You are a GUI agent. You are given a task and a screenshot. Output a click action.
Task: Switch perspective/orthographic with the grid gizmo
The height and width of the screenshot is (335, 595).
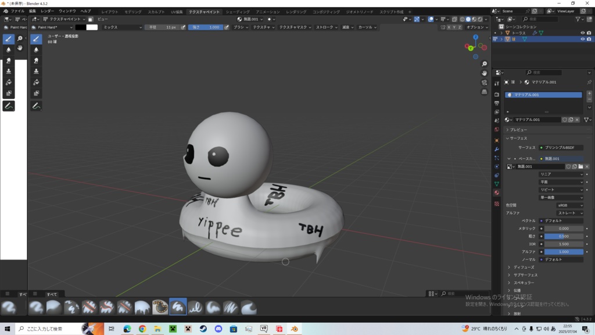click(484, 91)
